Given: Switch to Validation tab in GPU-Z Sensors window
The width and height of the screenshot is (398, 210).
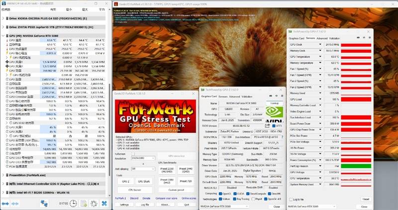Looking at the screenshot, I should click(334, 38).
